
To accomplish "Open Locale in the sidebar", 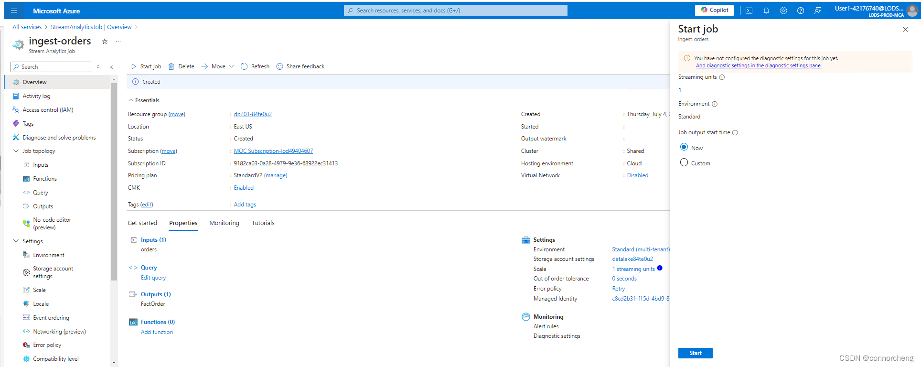I will (41, 304).
